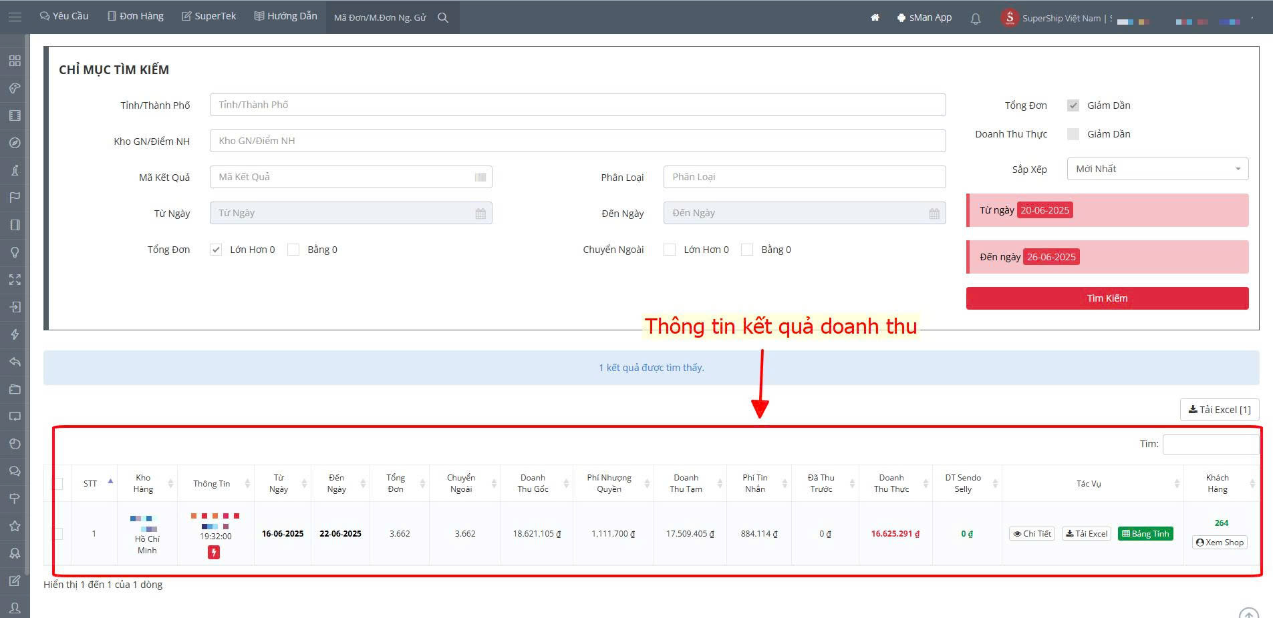Screen dimensions: 1273x618
Task: Click the chat bubbles icon in the sidebar
Action: tap(15, 471)
